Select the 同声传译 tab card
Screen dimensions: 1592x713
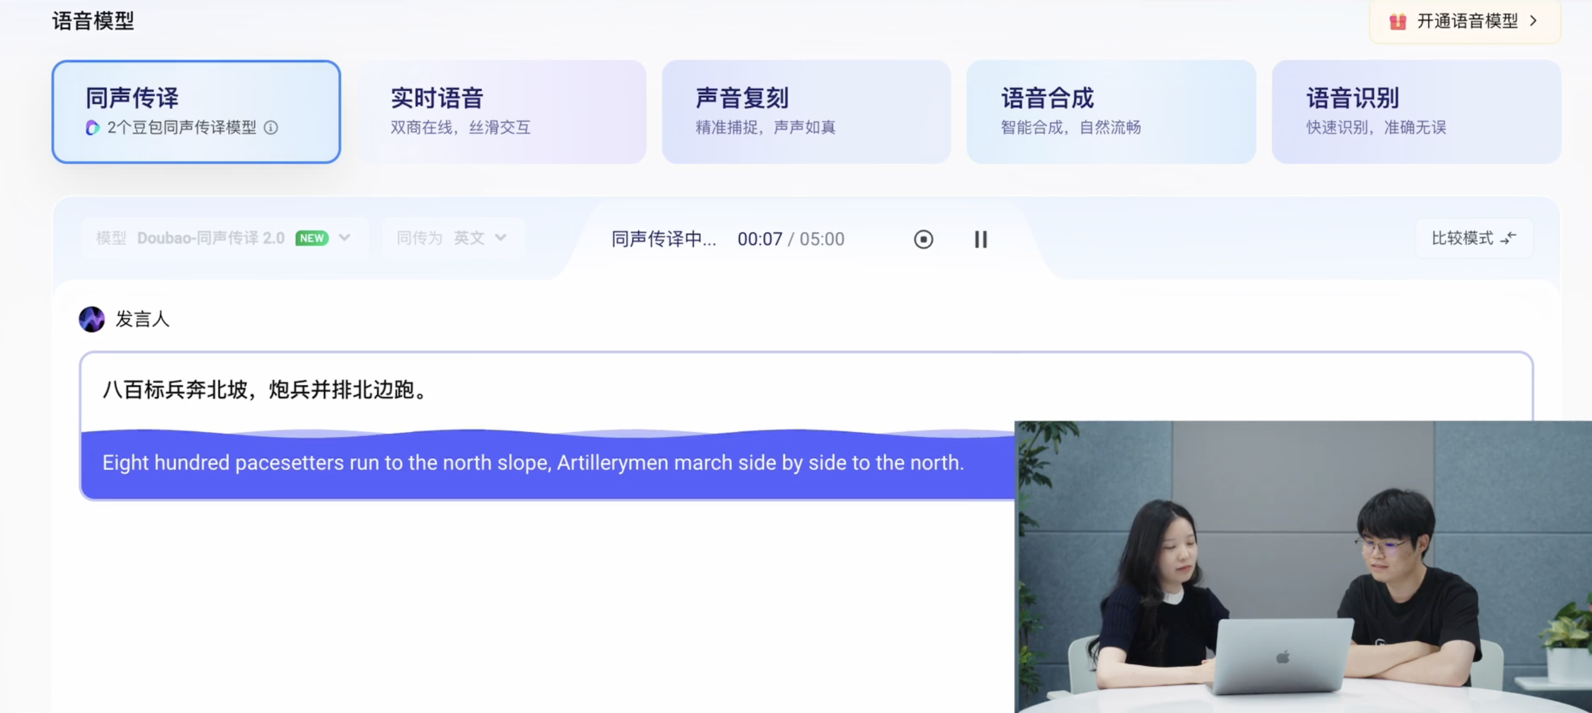[196, 112]
